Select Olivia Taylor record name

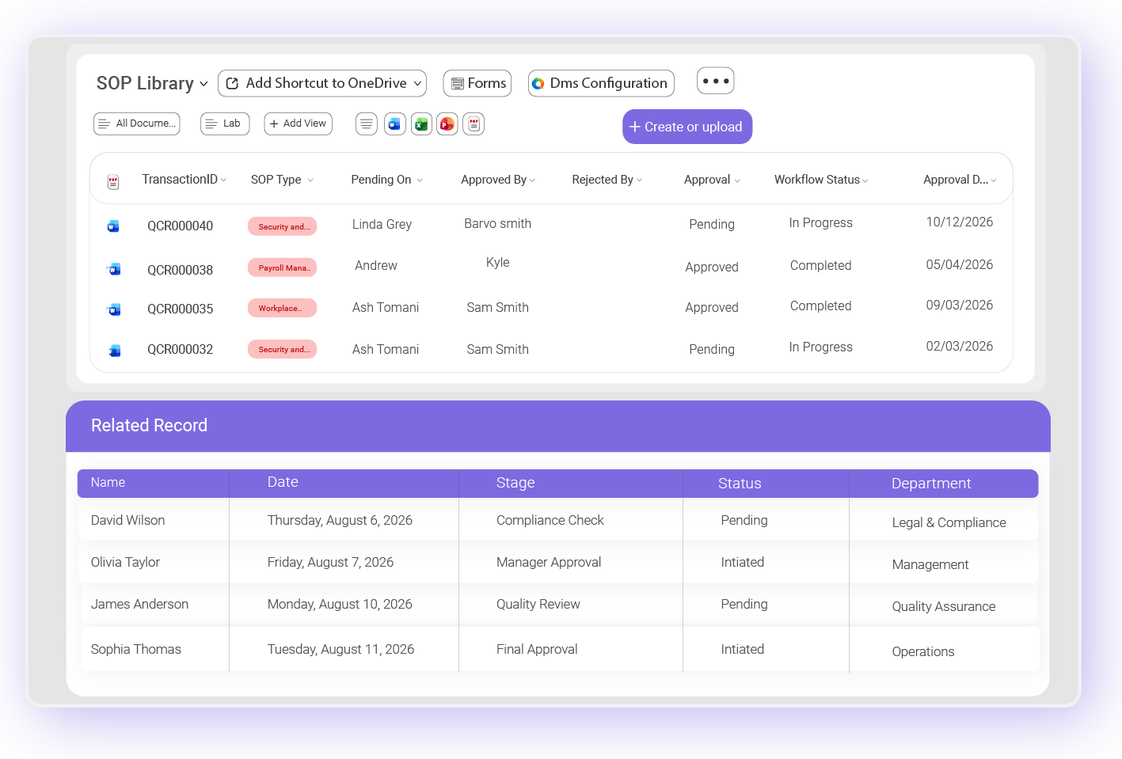125,562
